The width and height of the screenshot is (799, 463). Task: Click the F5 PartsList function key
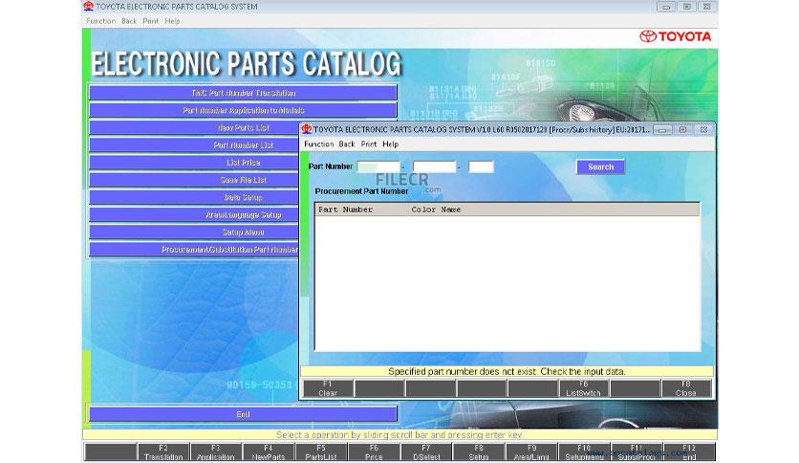click(321, 452)
